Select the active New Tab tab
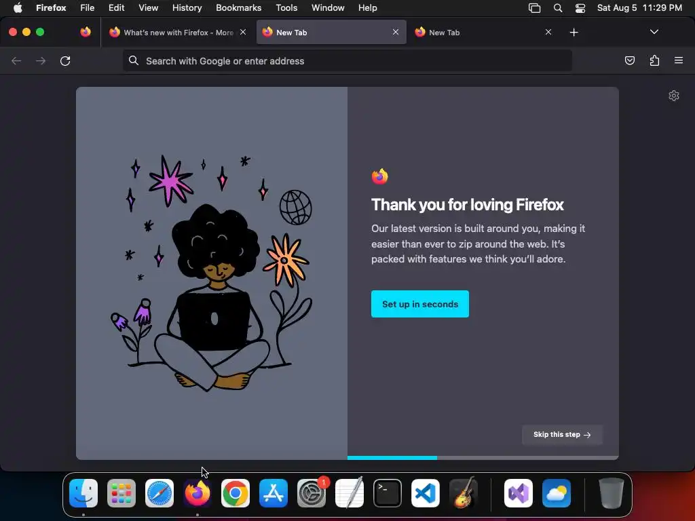The image size is (695, 521). coord(331,33)
